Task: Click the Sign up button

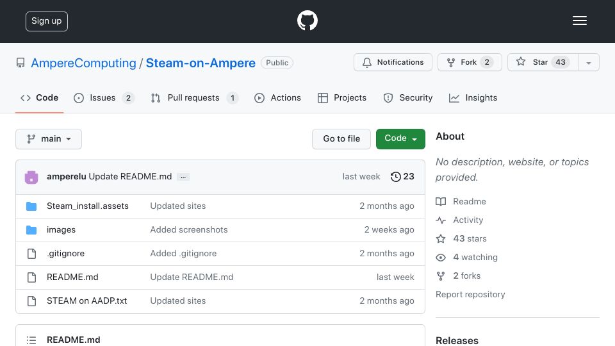Action: (47, 21)
